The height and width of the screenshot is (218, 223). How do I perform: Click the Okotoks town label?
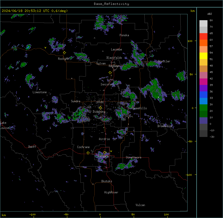107,181
